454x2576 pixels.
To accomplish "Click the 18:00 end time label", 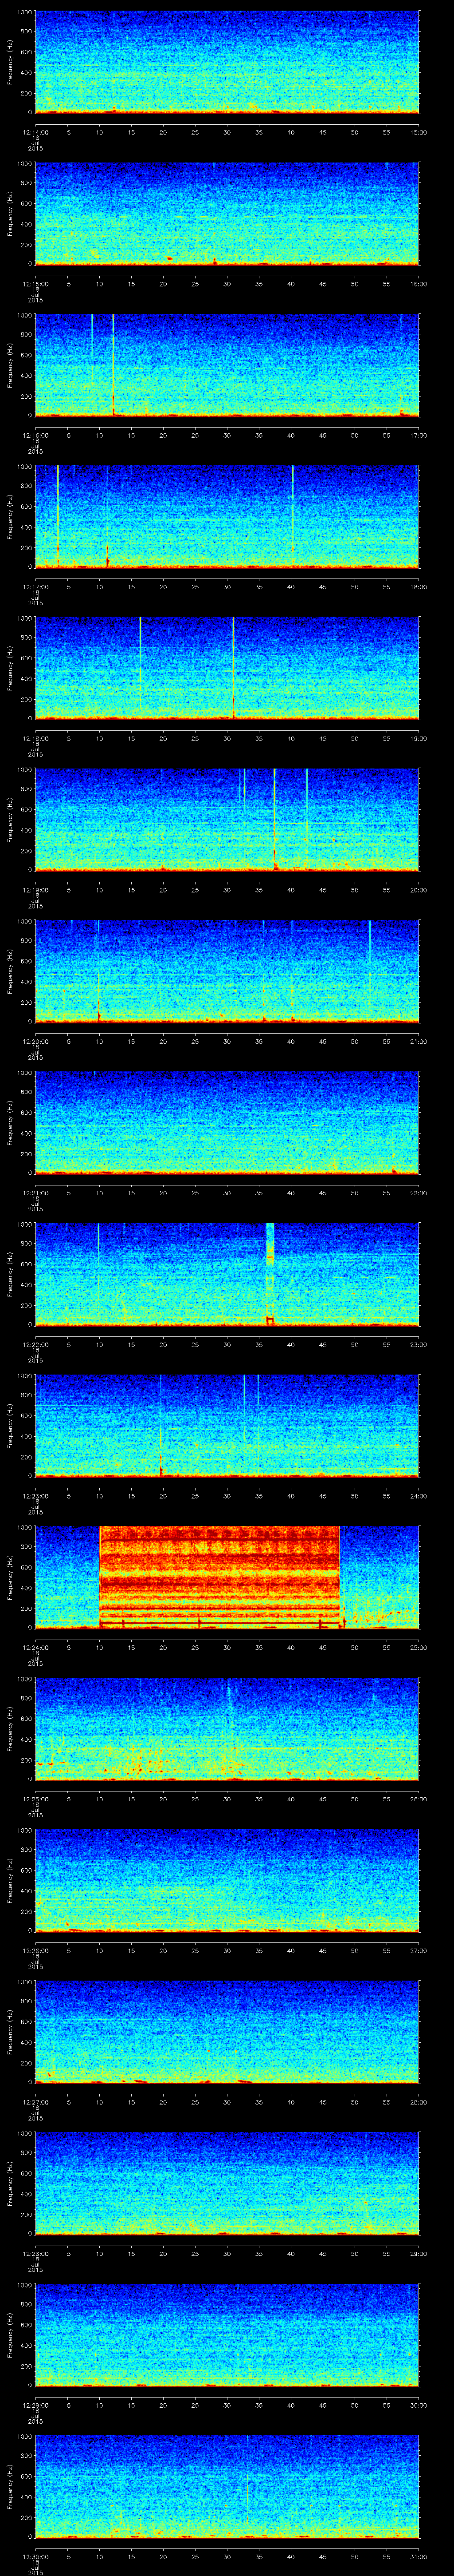I will (x=419, y=587).
